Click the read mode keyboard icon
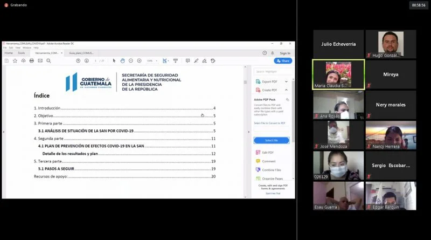The width and height of the screenshot is (431, 240). [176, 61]
